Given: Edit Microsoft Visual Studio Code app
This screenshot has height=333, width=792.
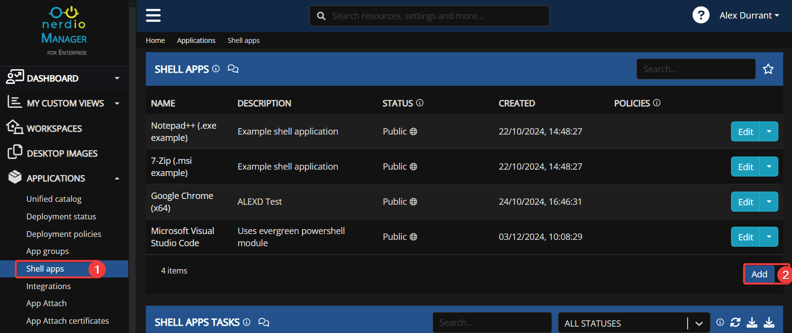Looking at the screenshot, I should pos(745,237).
